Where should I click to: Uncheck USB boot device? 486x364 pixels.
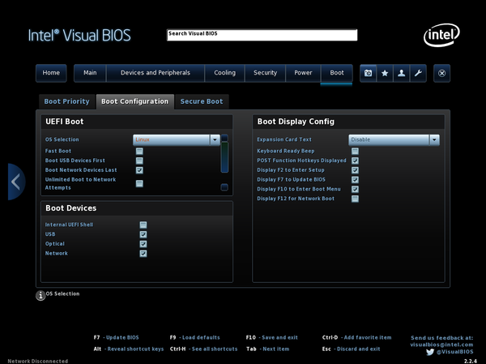coord(143,234)
